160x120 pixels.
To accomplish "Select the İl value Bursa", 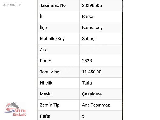I will tap(88, 17).
